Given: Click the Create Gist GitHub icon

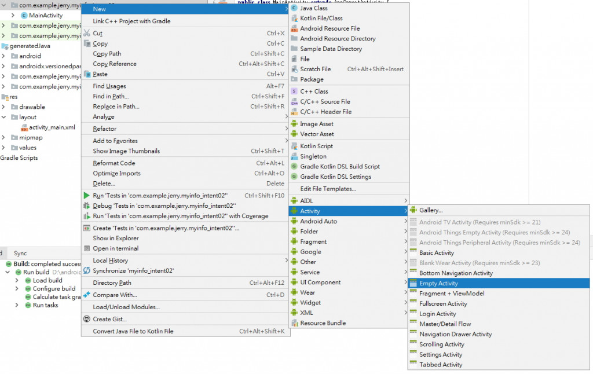Looking at the screenshot, I should click(x=87, y=319).
